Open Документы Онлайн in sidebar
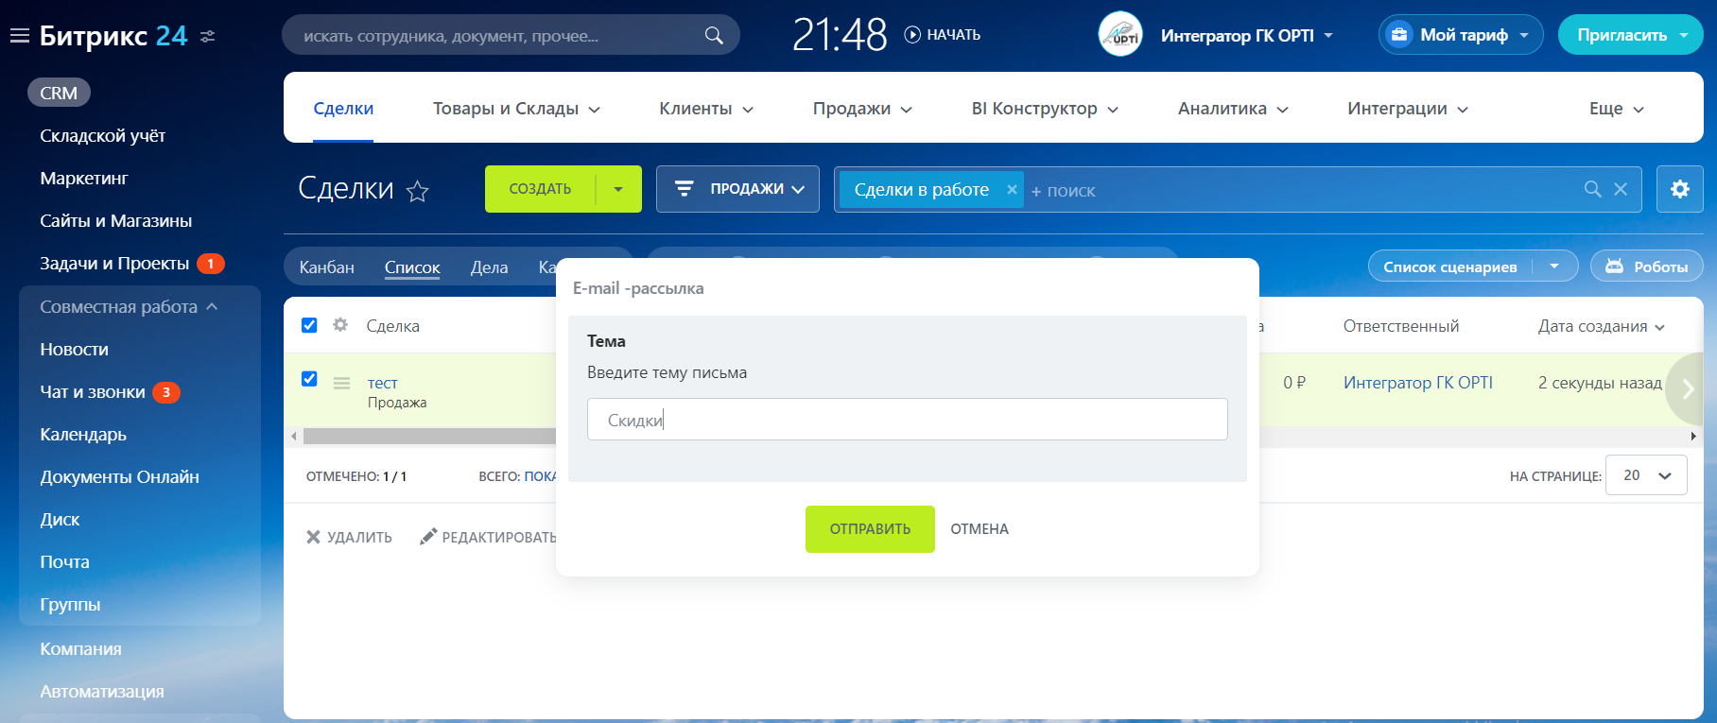This screenshot has width=1717, height=723. click(119, 477)
